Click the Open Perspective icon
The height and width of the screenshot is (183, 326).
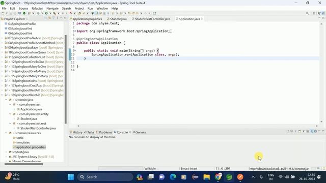pyautogui.click(x=314, y=13)
